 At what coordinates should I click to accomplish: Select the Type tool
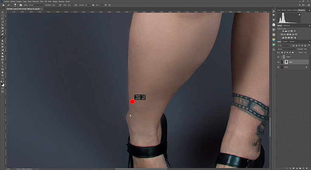pyautogui.click(x=3, y=63)
